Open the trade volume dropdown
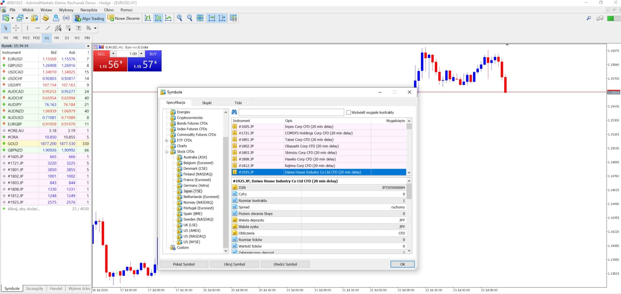 pyautogui.click(x=113, y=54)
